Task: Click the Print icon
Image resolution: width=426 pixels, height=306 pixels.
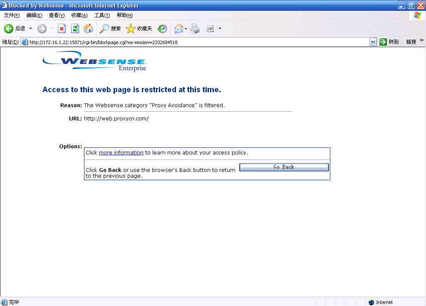Action: (x=195, y=29)
